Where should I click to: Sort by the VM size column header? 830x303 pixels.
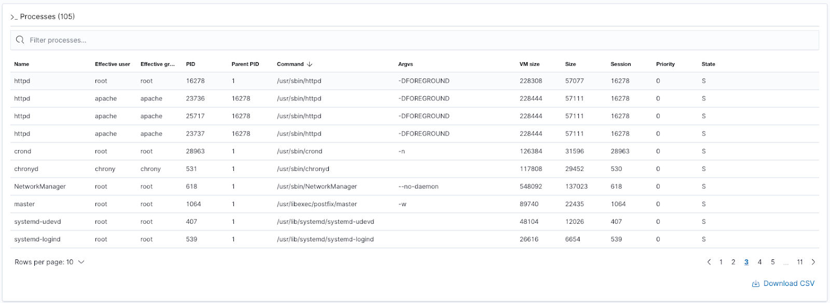point(530,64)
